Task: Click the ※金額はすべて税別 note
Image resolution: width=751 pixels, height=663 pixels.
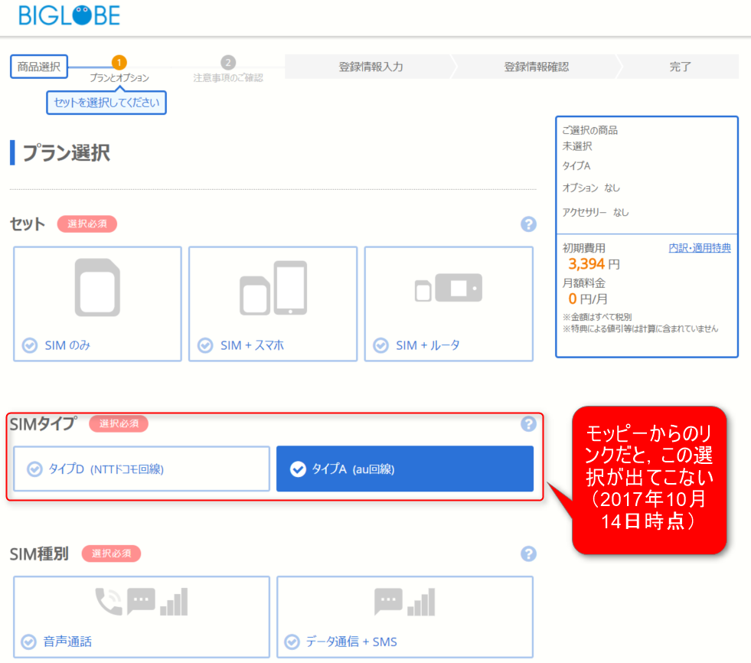Action: click(597, 317)
